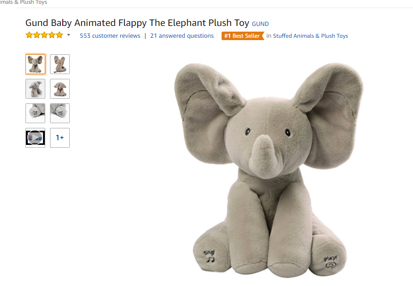The height and width of the screenshot is (286, 413).
Task: Select the thumbnail of elephant with ears down
Action: pos(60,89)
